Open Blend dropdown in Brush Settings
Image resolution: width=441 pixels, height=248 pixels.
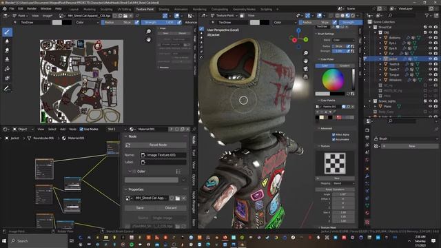point(343,40)
